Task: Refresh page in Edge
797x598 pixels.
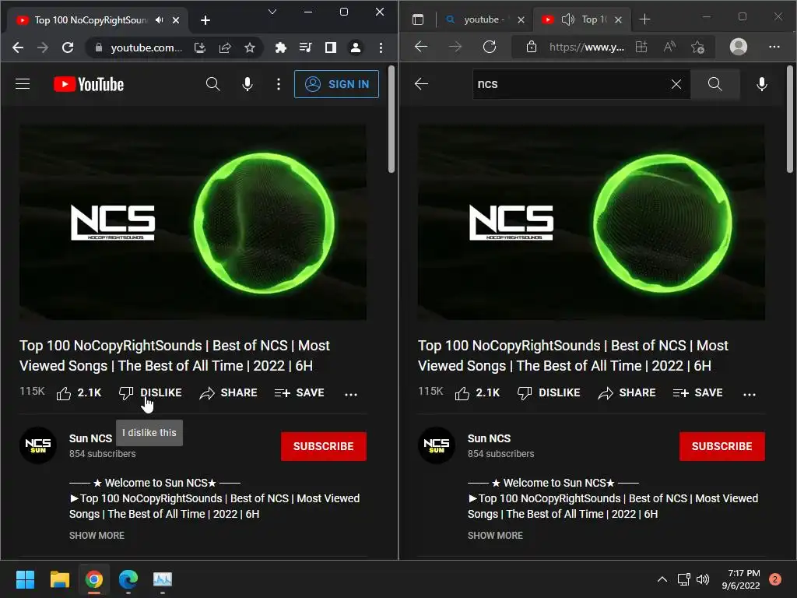Action: [490, 47]
